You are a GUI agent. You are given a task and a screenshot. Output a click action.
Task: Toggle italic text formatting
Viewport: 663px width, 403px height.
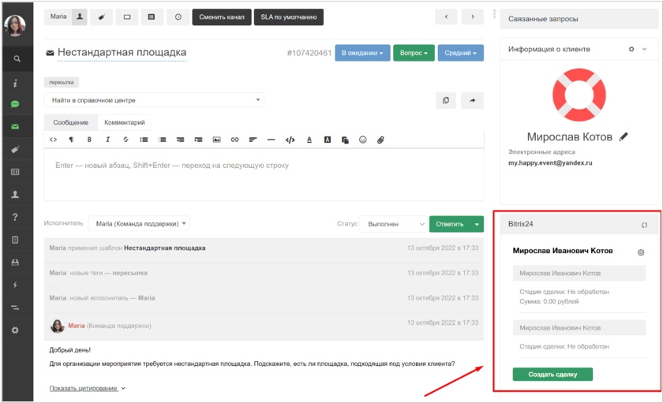107,140
